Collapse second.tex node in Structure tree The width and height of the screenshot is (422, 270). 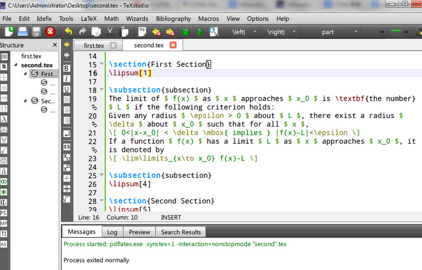click(16, 65)
